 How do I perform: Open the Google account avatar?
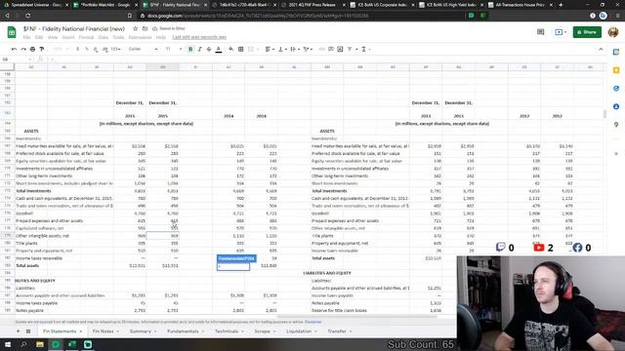tap(613, 32)
